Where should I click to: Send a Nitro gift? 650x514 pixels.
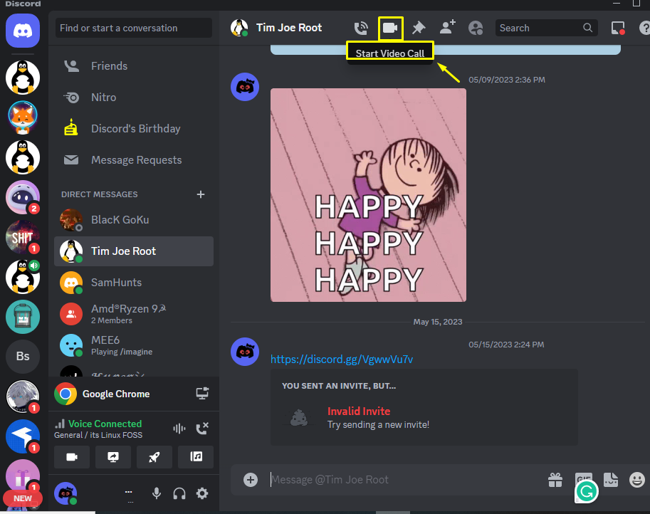point(555,480)
